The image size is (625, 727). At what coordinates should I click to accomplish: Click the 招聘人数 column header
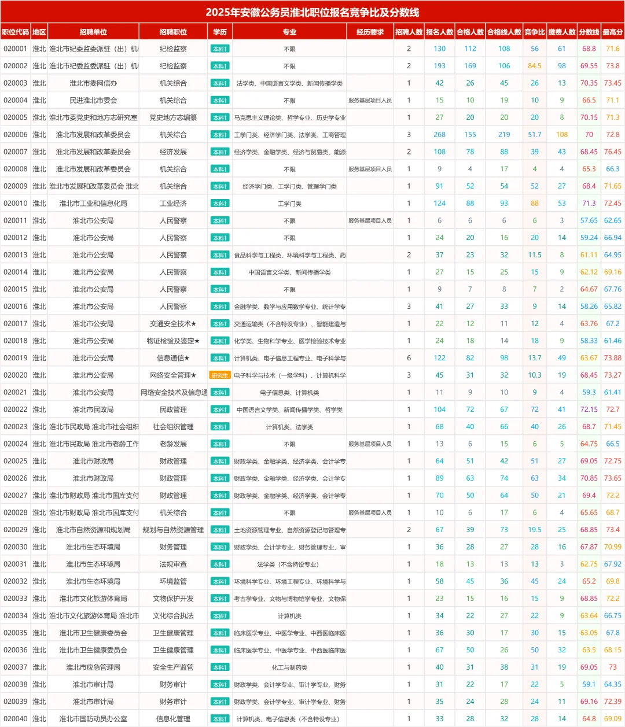pos(409,32)
